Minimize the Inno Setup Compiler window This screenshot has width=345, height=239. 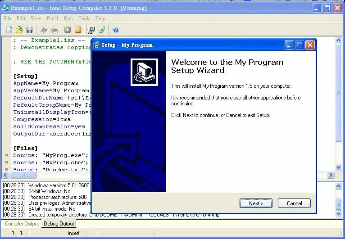point(316,9)
